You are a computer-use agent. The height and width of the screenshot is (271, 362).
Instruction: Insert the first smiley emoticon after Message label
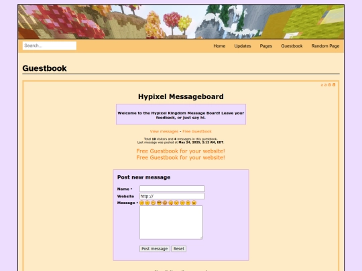pos(141,203)
